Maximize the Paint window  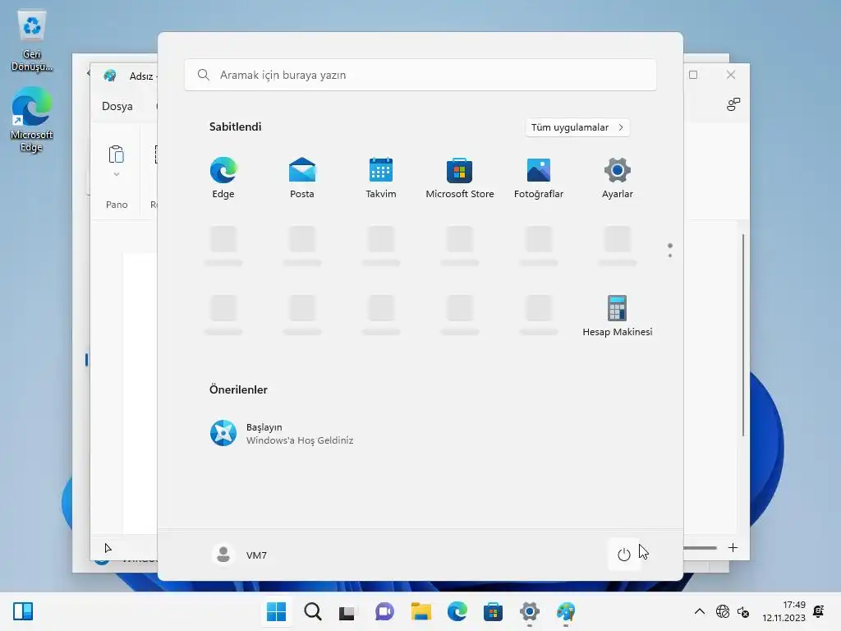pyautogui.click(x=693, y=75)
